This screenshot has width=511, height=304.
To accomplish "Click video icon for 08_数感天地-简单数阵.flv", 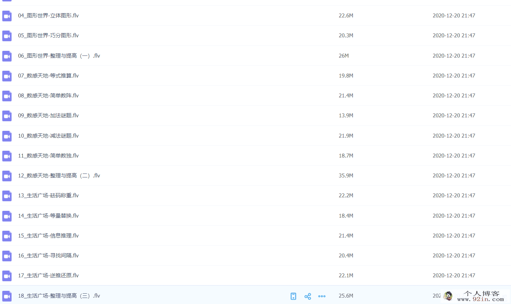I will 7,96.
